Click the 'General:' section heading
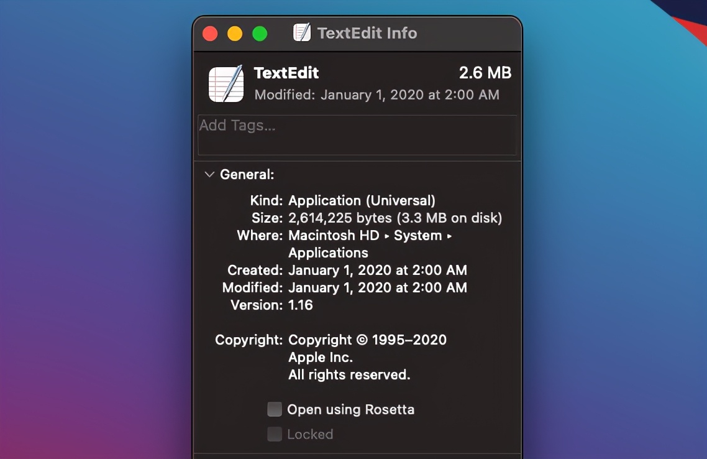 coord(247,175)
